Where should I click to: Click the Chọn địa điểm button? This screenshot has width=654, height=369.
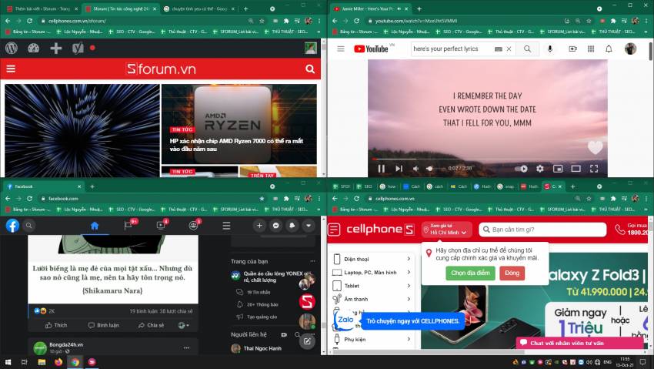click(470, 273)
